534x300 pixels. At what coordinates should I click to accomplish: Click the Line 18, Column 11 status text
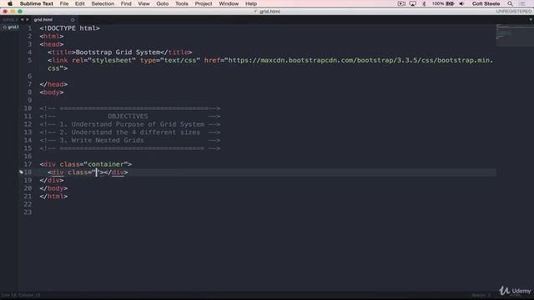click(x=21, y=295)
